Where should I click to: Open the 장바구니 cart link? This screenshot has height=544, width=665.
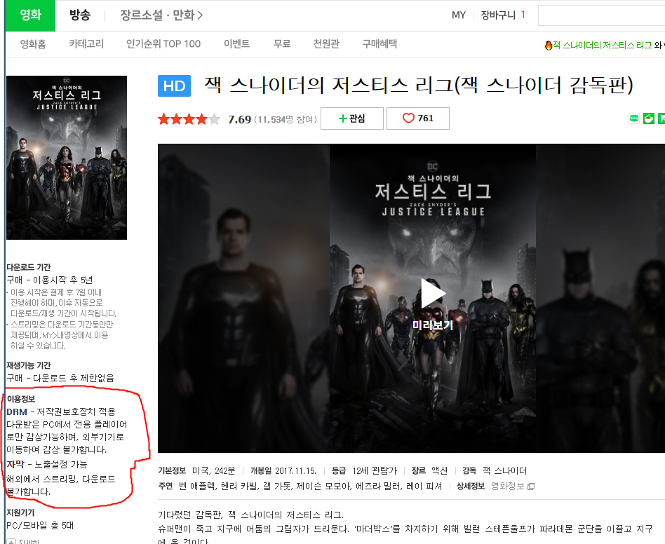498,15
